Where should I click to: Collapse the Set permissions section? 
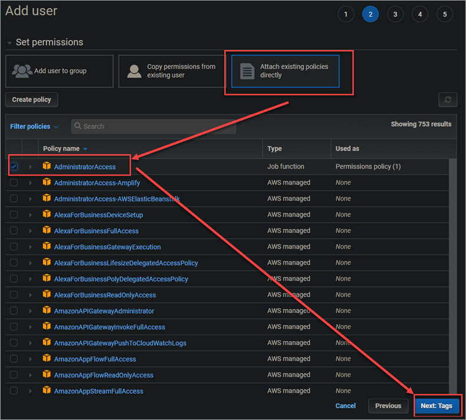(x=9, y=43)
